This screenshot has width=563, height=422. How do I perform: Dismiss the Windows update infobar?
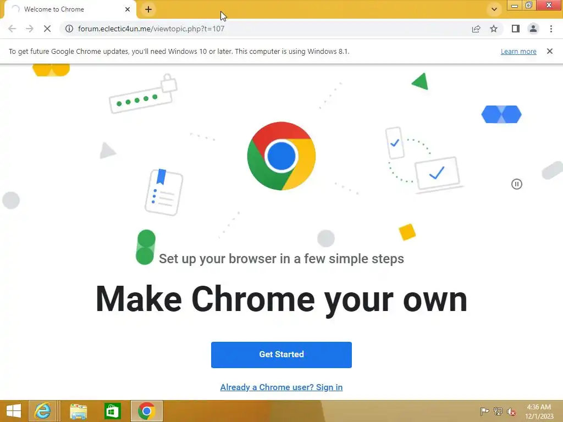pos(550,51)
